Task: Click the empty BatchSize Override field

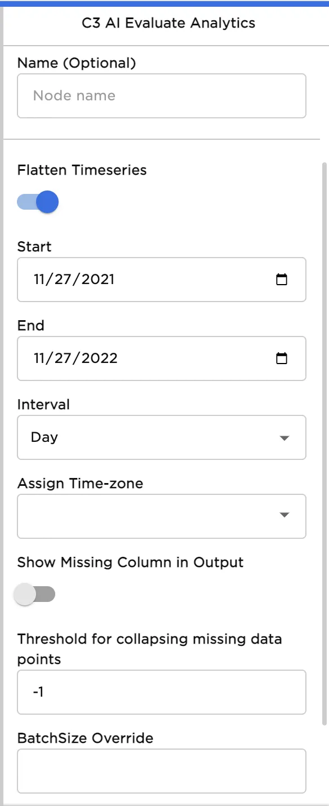Action: coord(162,771)
